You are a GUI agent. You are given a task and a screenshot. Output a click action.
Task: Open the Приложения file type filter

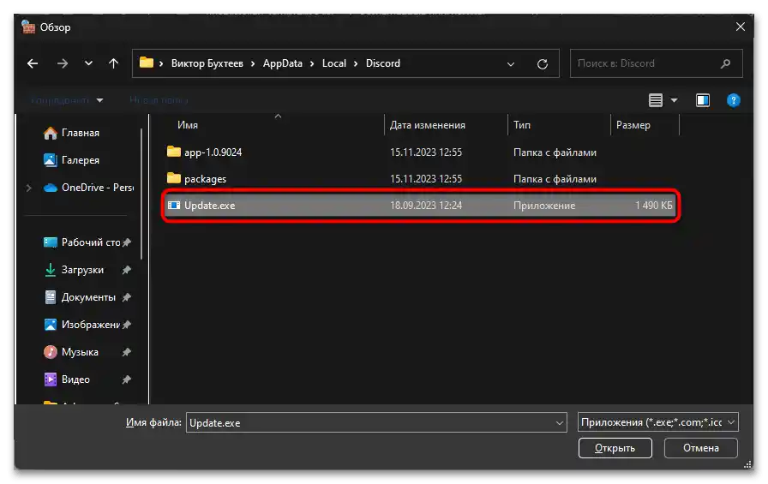click(657, 422)
